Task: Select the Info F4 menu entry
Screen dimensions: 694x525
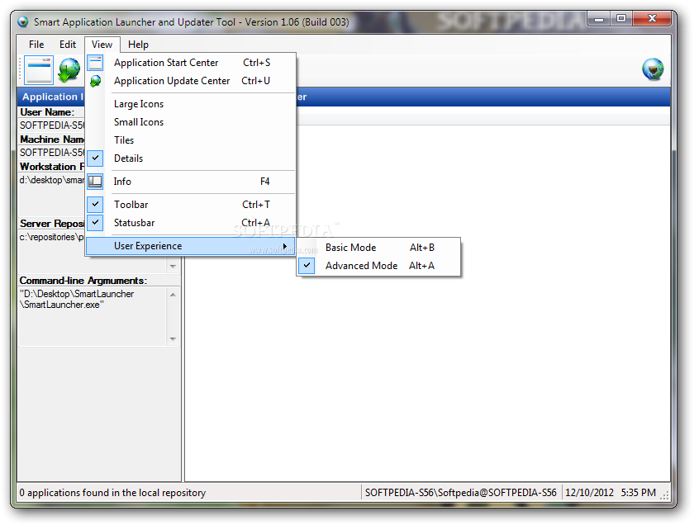Action: click(x=190, y=182)
